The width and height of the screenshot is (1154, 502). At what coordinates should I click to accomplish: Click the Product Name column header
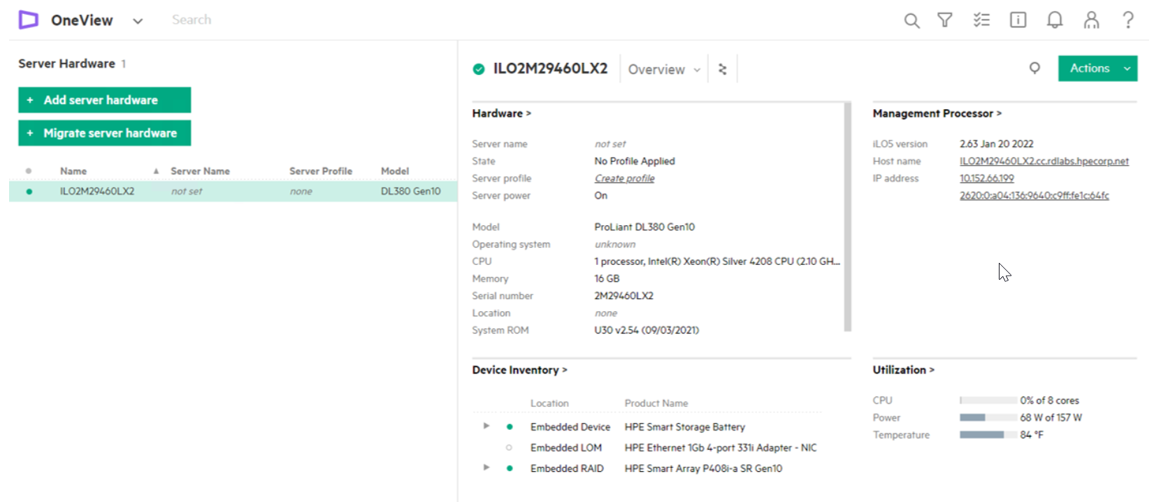[656, 403]
